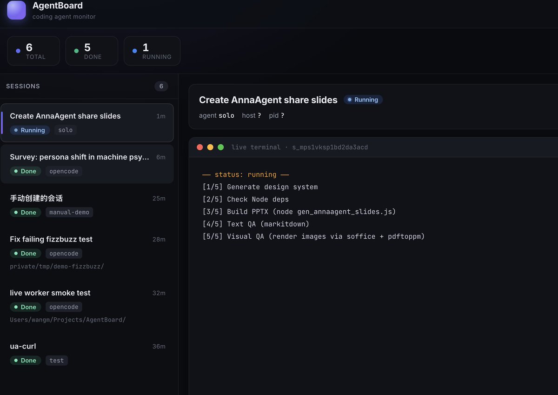Screen dimensions: 558x395
Task: Select the 6 TOTAL stat card
Action: [33, 51]
